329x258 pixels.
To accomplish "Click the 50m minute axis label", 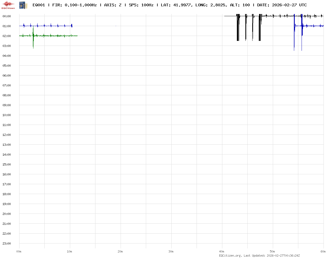I will point(273,251).
